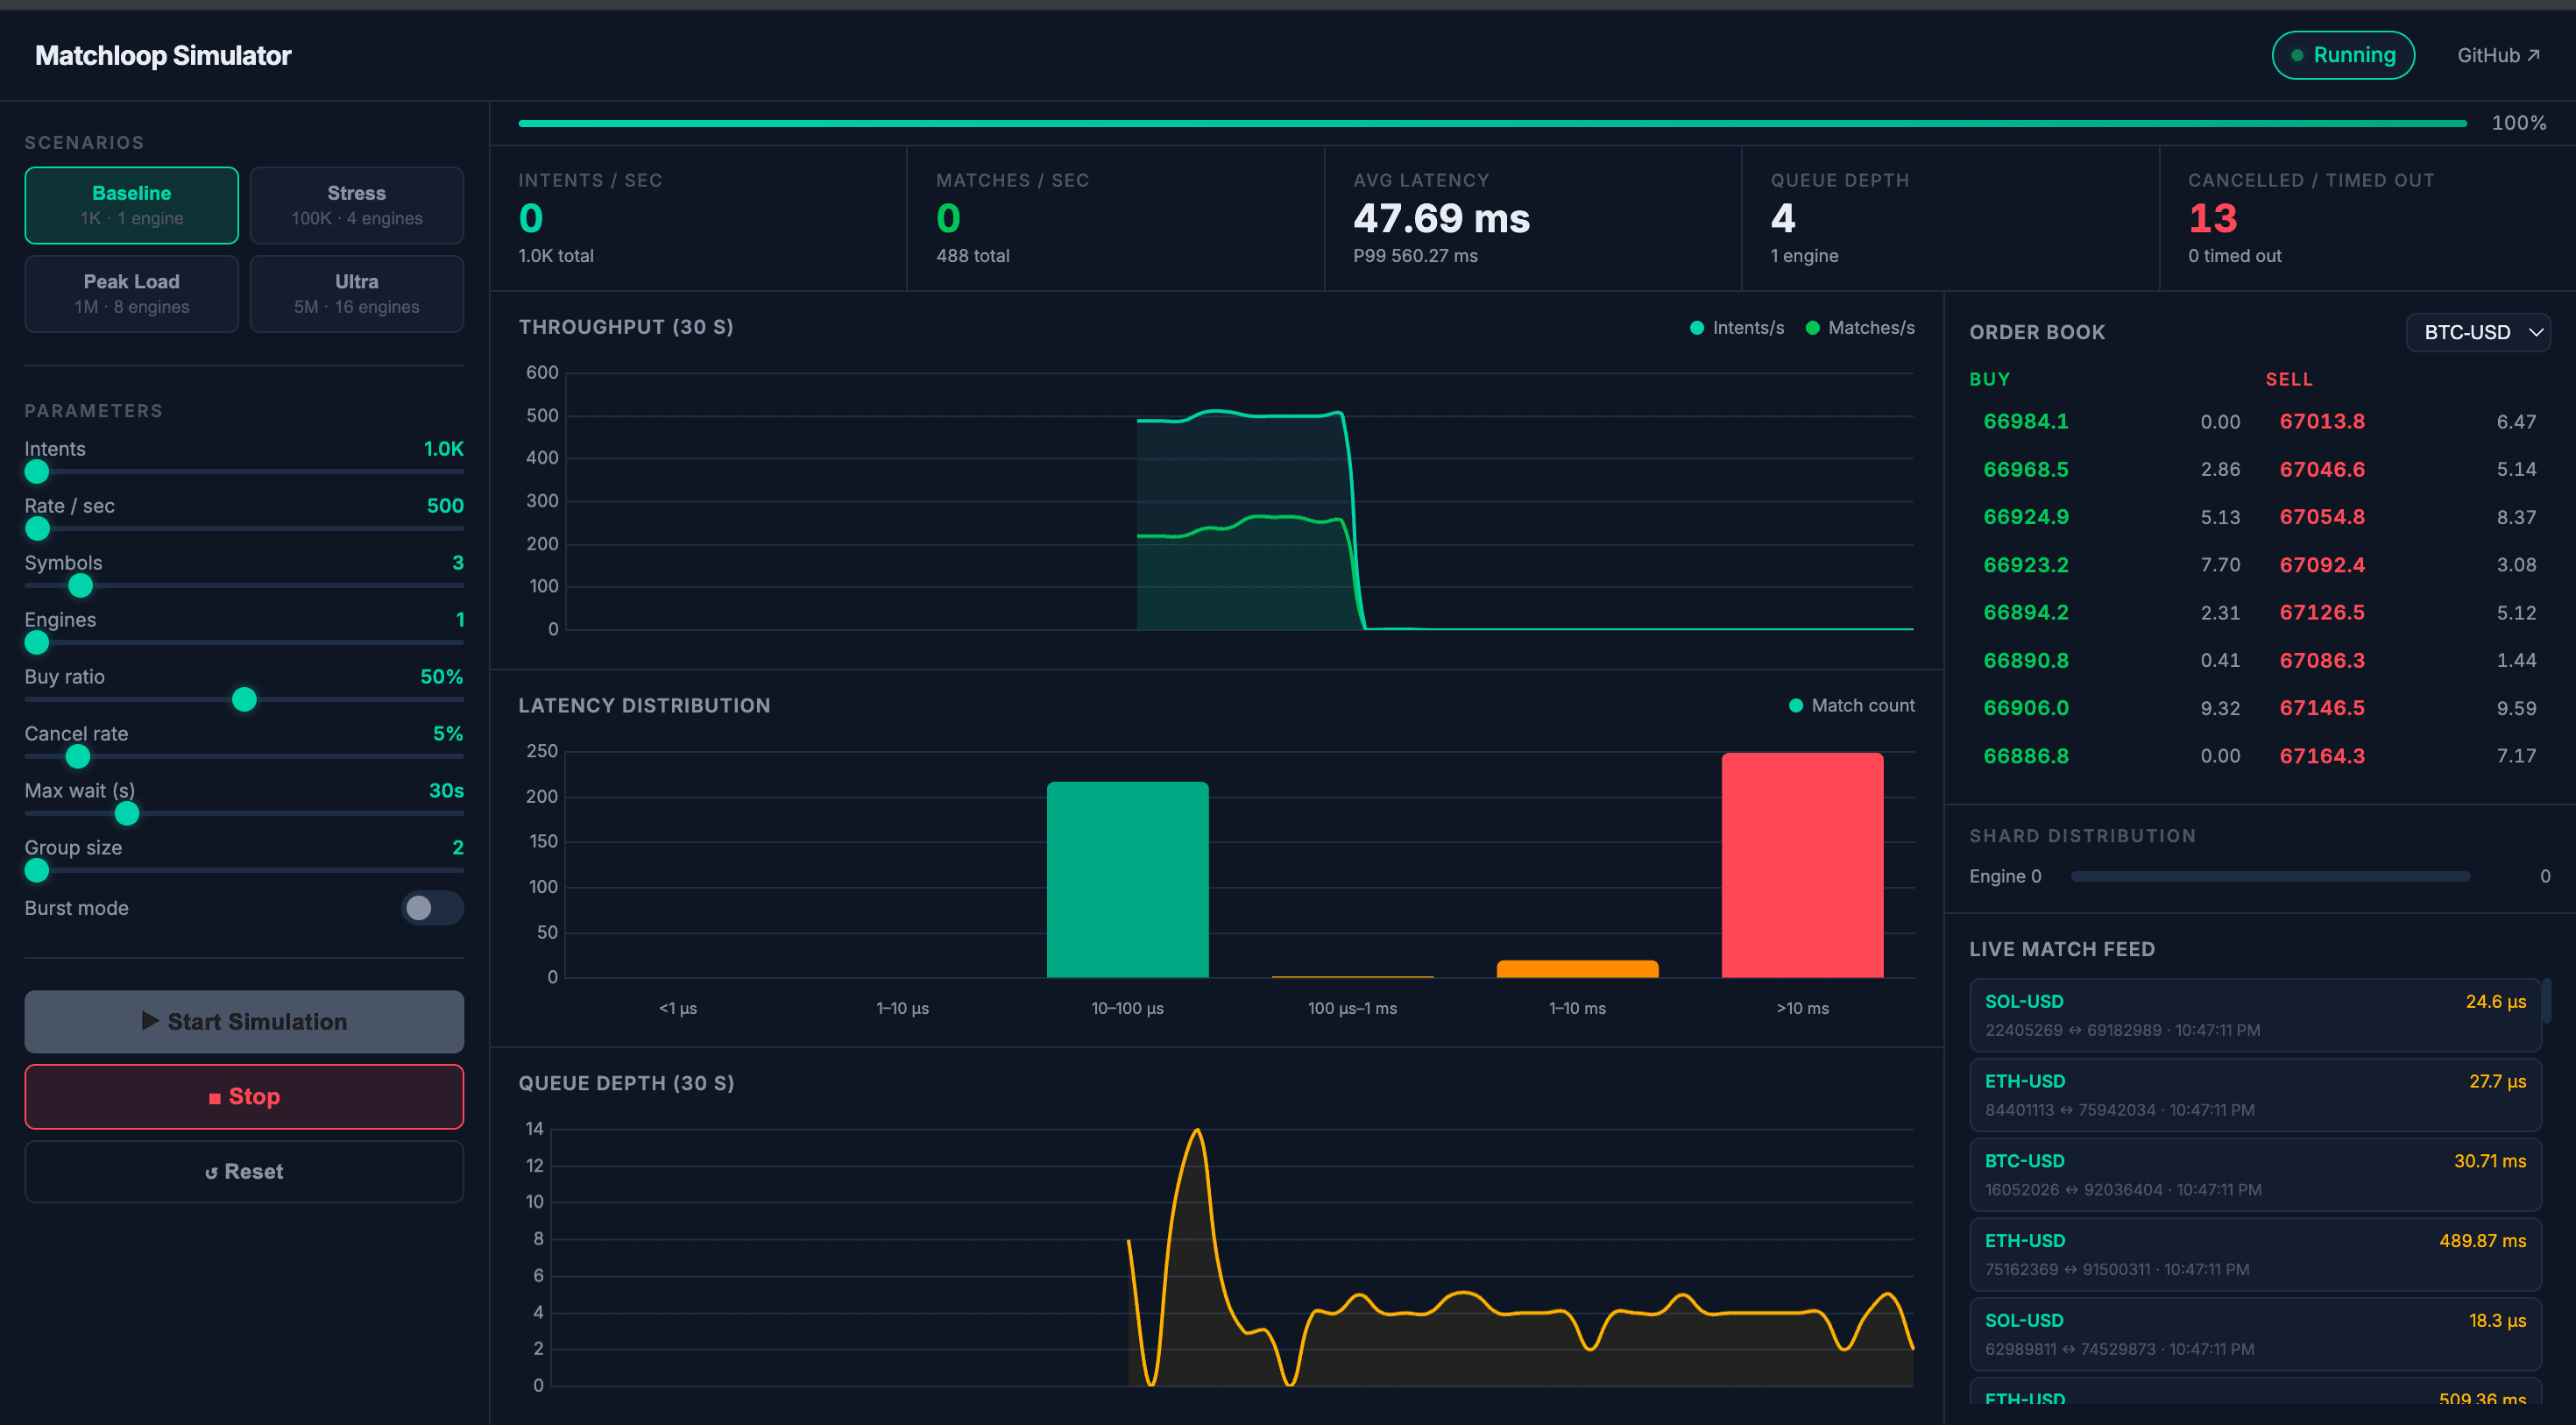Click the 488 total matches text
The width and height of the screenshot is (2576, 1425).
[972, 256]
